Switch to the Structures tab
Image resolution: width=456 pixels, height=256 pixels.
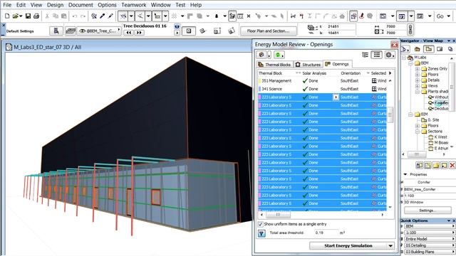pos(309,65)
